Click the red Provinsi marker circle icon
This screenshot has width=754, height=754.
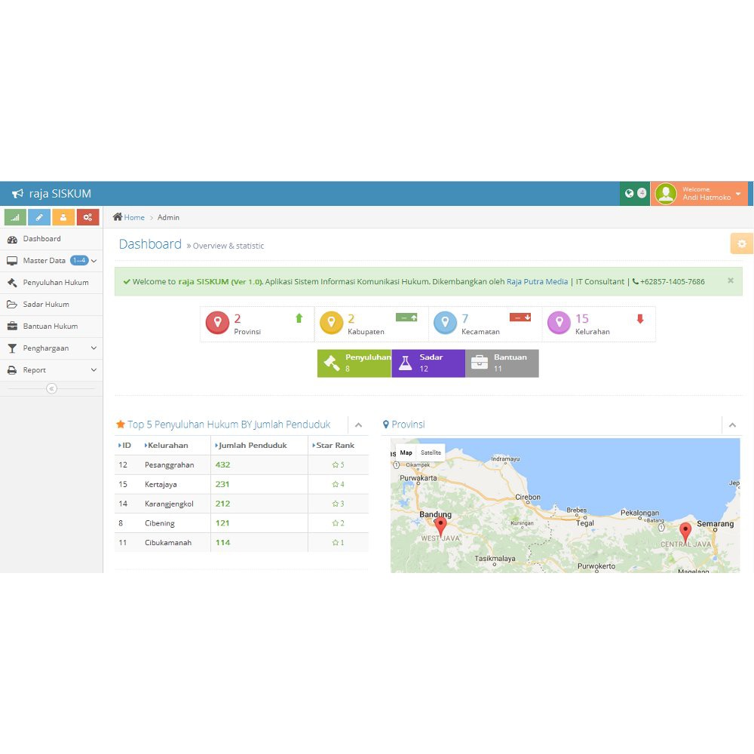coord(217,323)
